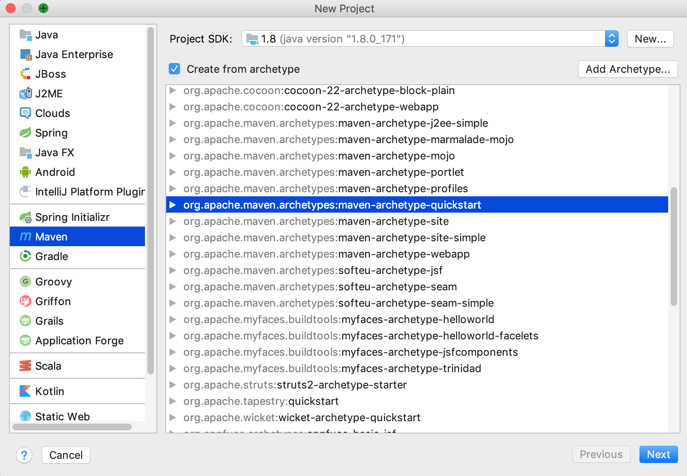The image size is (687, 476).
Task: Select softeu-archetype-seam archetype
Action: pyautogui.click(x=417, y=287)
